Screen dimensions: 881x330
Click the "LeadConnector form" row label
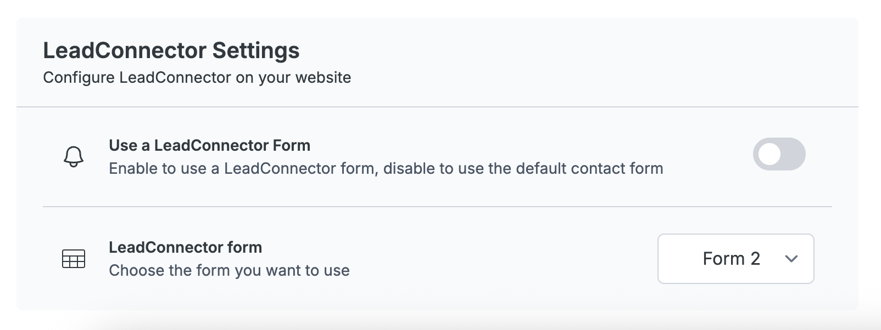click(x=185, y=247)
